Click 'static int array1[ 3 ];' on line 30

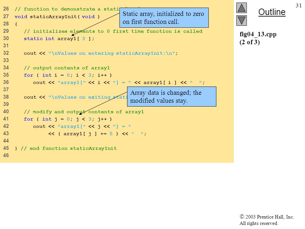(59, 38)
